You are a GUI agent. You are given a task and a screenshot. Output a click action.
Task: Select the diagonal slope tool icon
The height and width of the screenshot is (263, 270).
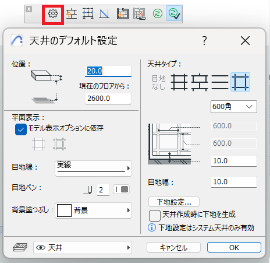point(104,14)
